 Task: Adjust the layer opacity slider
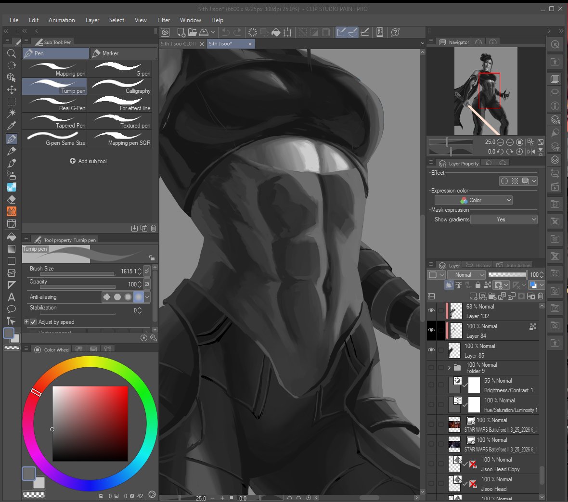pyautogui.click(x=507, y=275)
